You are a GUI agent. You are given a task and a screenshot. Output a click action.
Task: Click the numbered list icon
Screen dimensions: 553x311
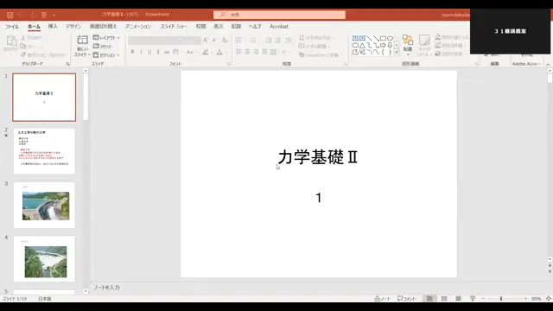tap(252, 41)
